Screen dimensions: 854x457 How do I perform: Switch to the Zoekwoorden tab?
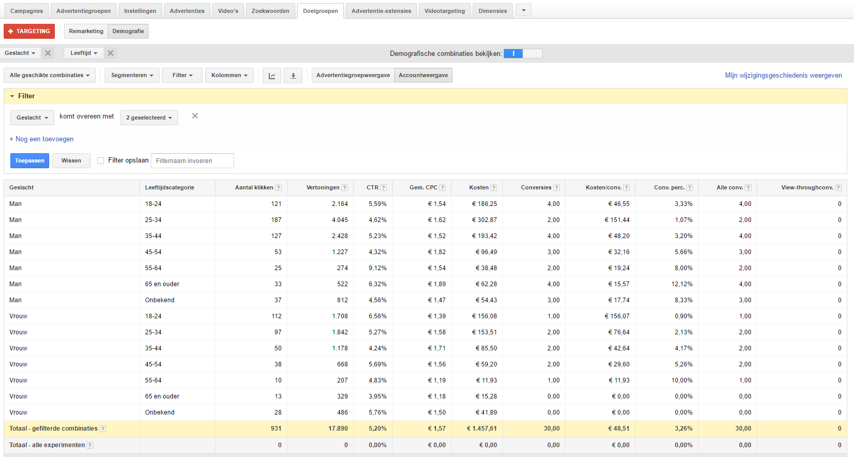270,11
